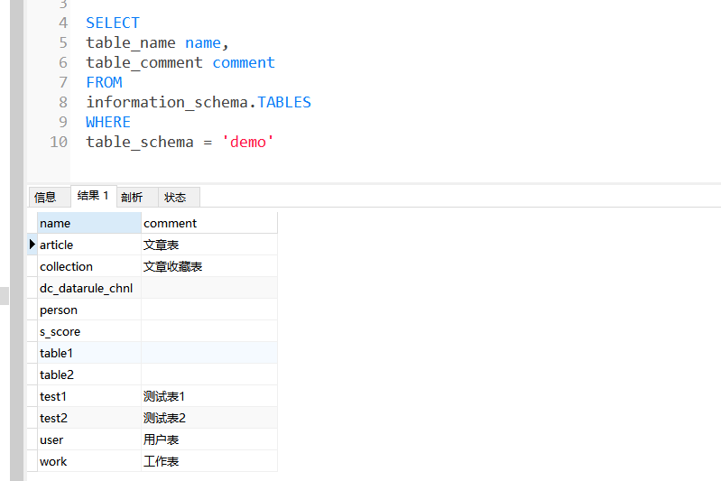The image size is (721, 481).
Task: Click the 文章收藏表 comment cell
Action: point(209,266)
